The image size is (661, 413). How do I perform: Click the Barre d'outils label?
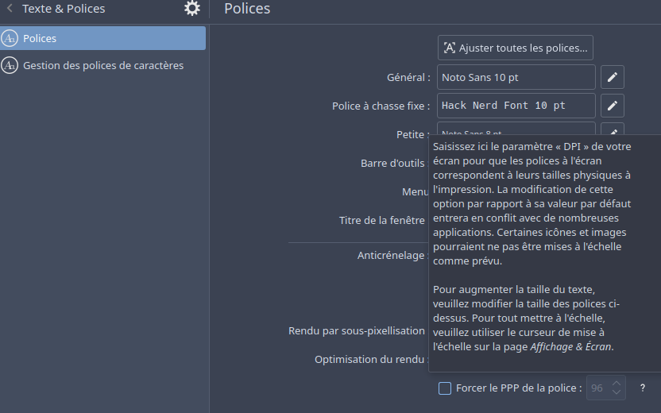pos(394,163)
